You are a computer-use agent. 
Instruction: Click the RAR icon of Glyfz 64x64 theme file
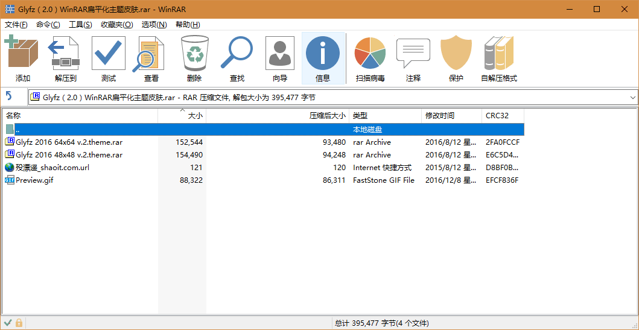click(10, 142)
